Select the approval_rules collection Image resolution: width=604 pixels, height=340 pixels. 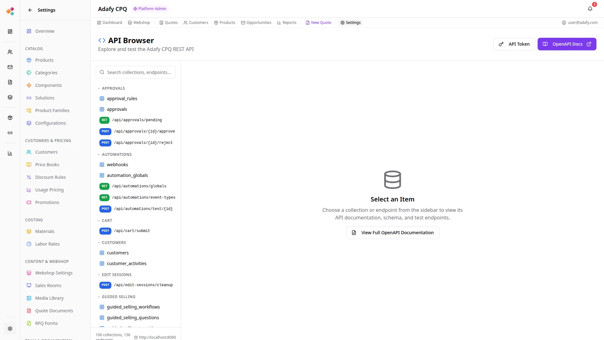click(x=122, y=98)
